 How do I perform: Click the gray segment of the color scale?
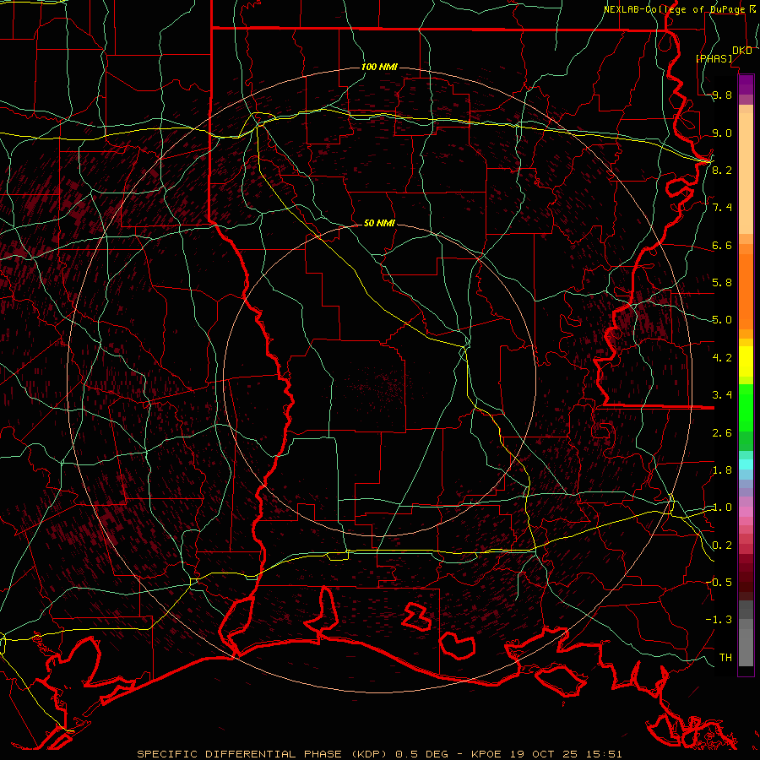click(746, 632)
